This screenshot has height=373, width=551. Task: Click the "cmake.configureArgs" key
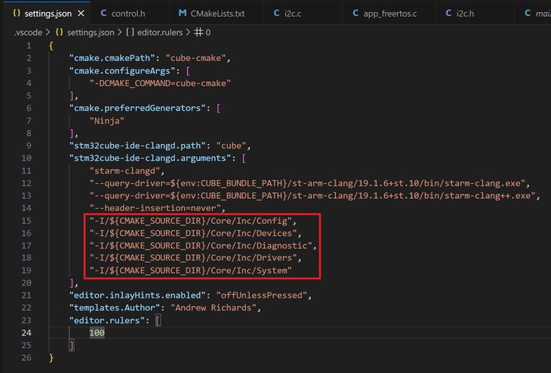tap(122, 71)
